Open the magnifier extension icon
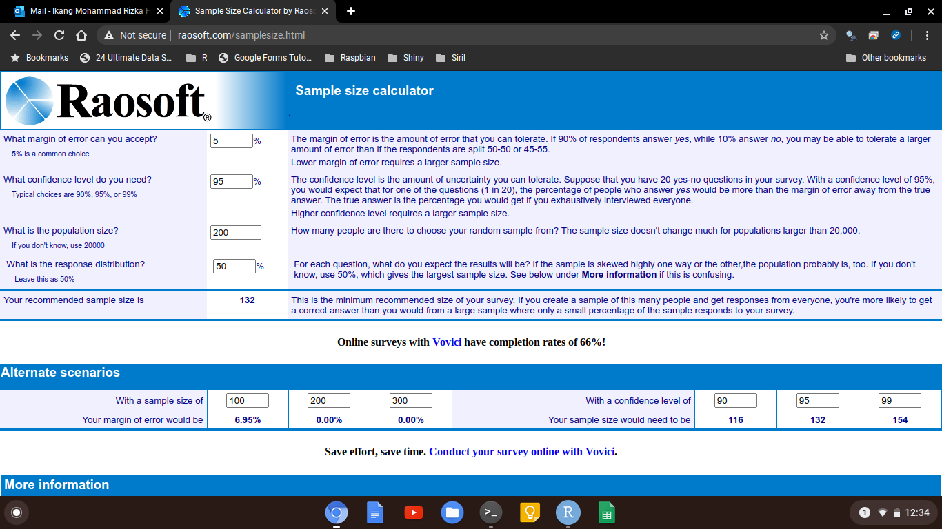 point(851,35)
